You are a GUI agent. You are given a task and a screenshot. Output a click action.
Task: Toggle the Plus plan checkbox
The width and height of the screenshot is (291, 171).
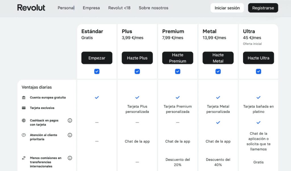click(x=137, y=72)
